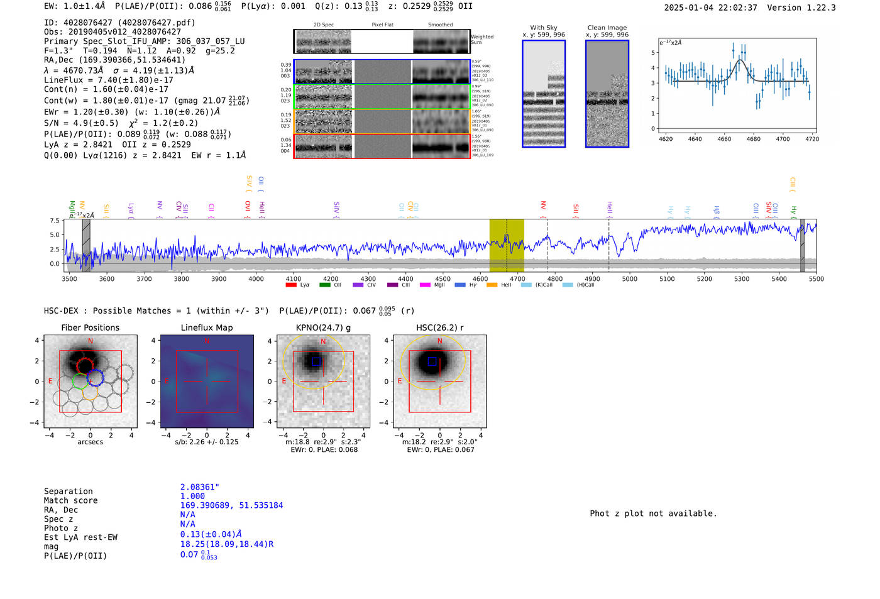The width and height of the screenshot is (880, 599).
Task: Select the Lineflux Map panel
Action: 207,382
